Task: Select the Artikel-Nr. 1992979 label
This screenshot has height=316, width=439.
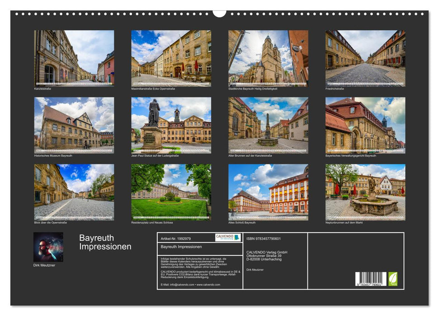Action: [176, 238]
